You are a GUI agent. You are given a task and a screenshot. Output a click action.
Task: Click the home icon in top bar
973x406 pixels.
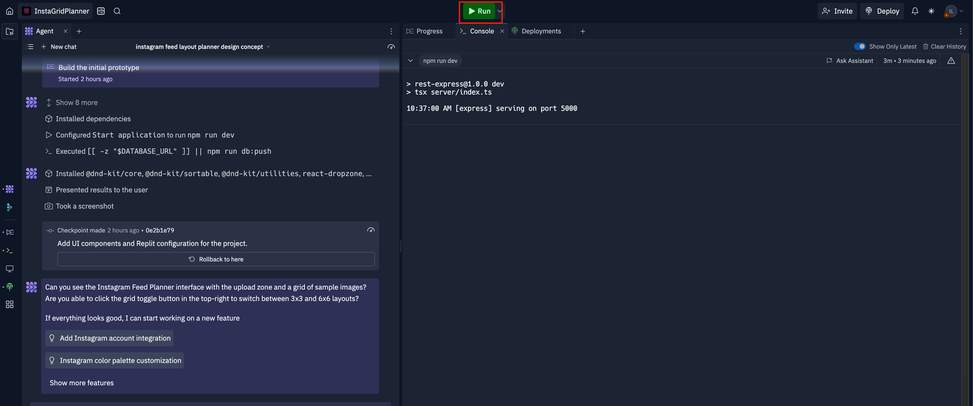click(10, 11)
